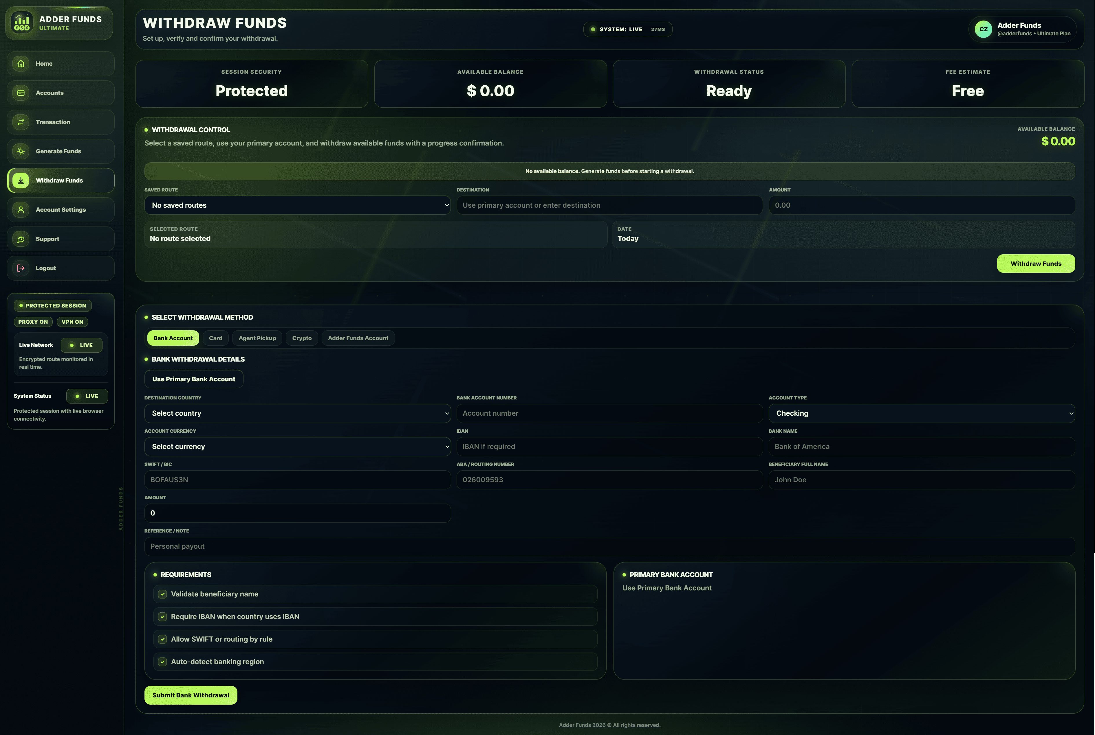Image resolution: width=1095 pixels, height=735 pixels.
Task: Open Support in sidebar
Action: [x=61, y=239]
